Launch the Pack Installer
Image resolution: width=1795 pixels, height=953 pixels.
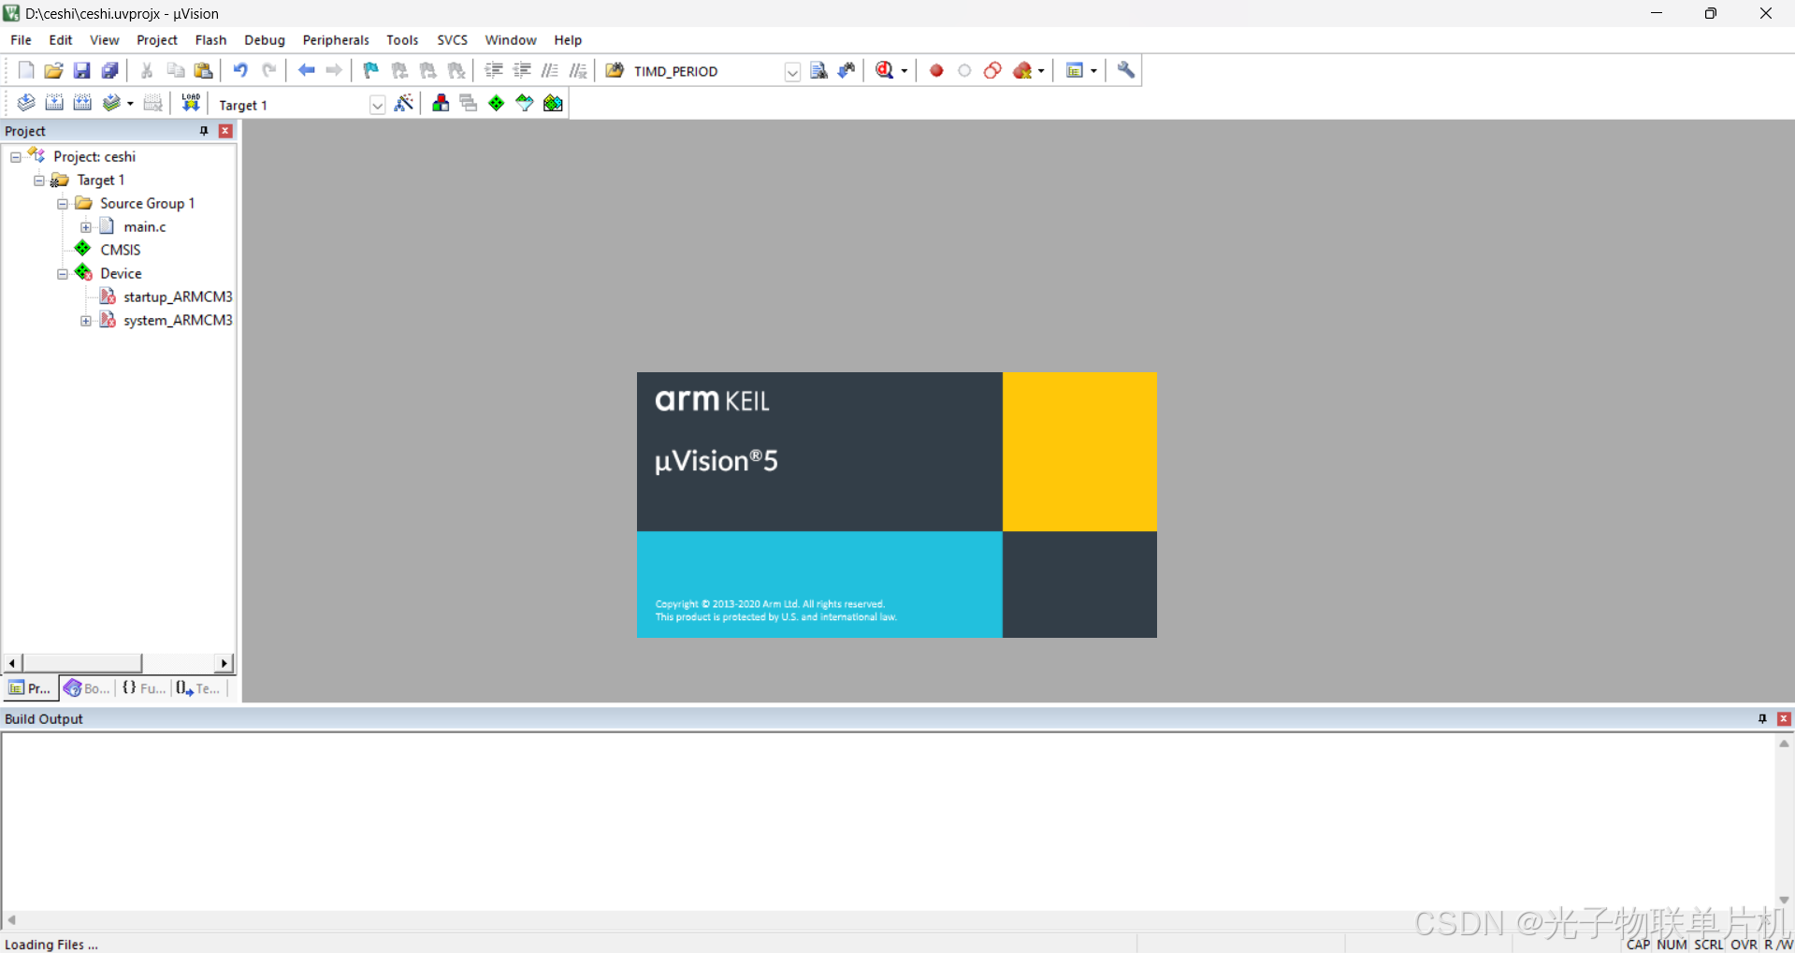pyautogui.click(x=554, y=103)
